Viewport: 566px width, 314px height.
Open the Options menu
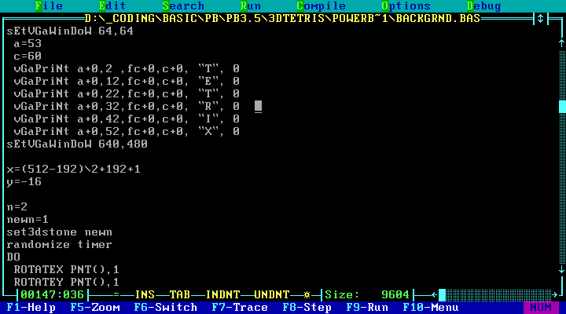tap(406, 6)
